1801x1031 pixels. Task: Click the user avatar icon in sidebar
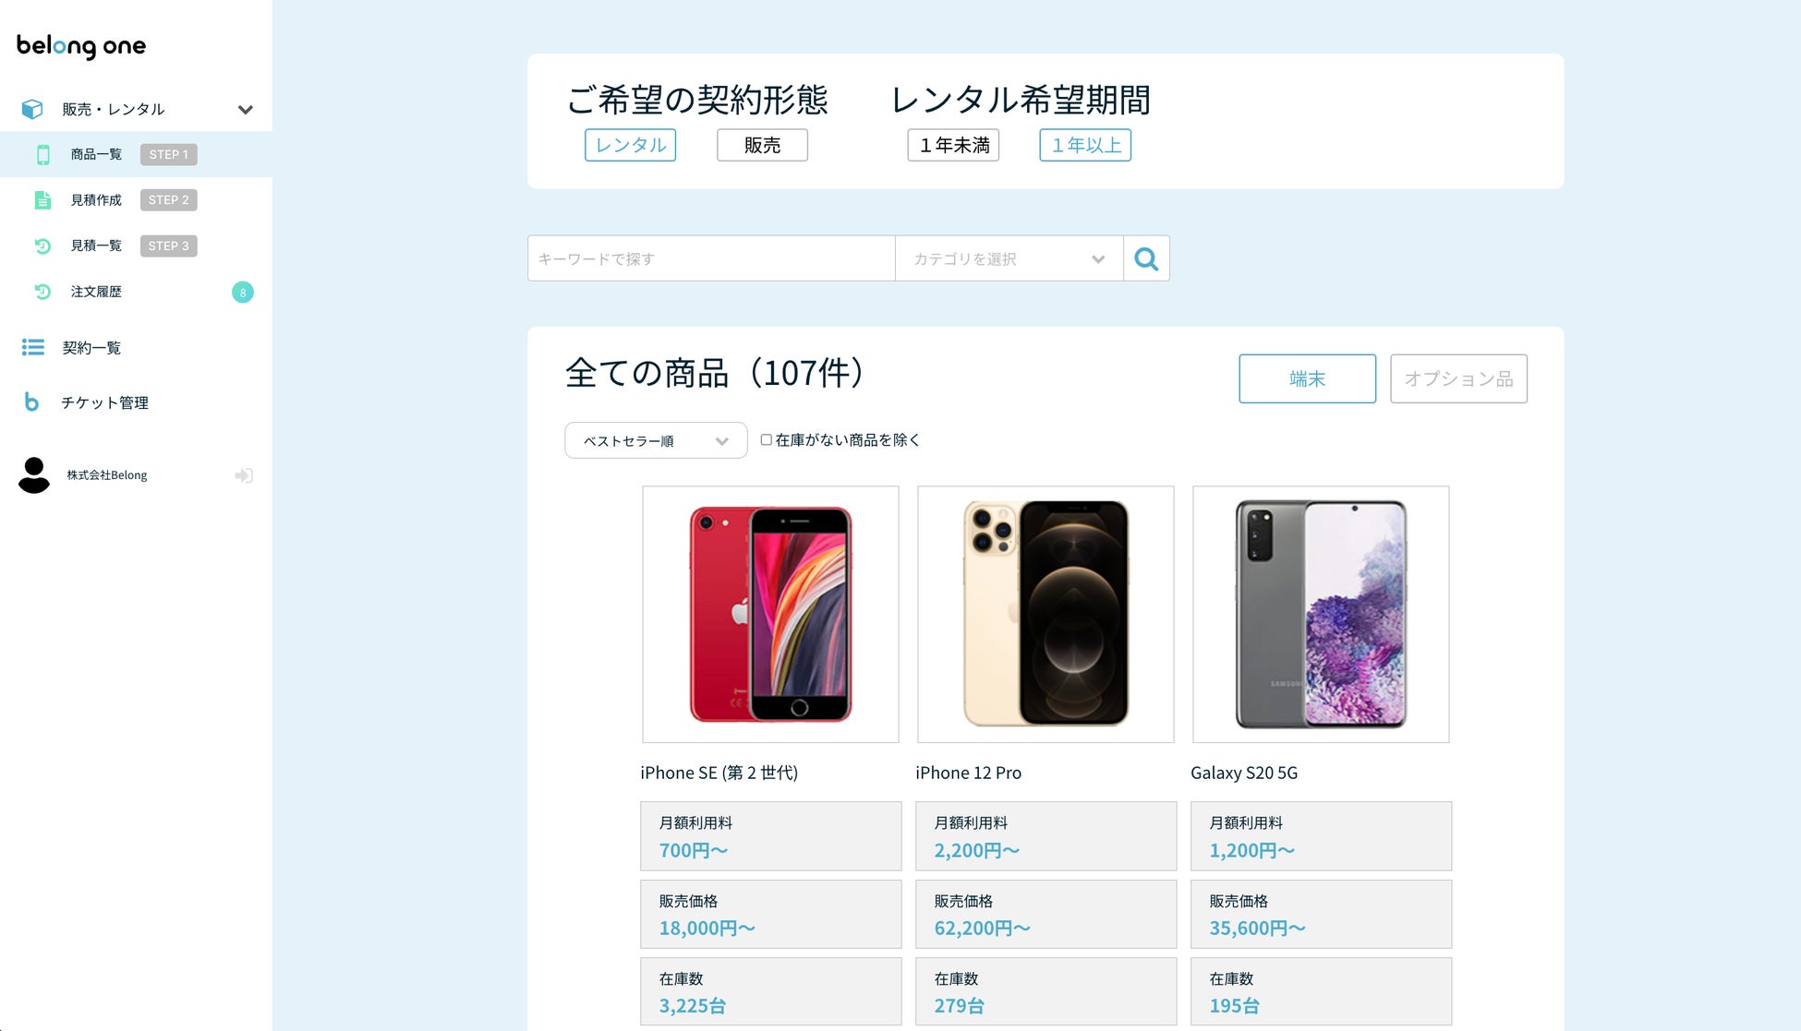34,475
